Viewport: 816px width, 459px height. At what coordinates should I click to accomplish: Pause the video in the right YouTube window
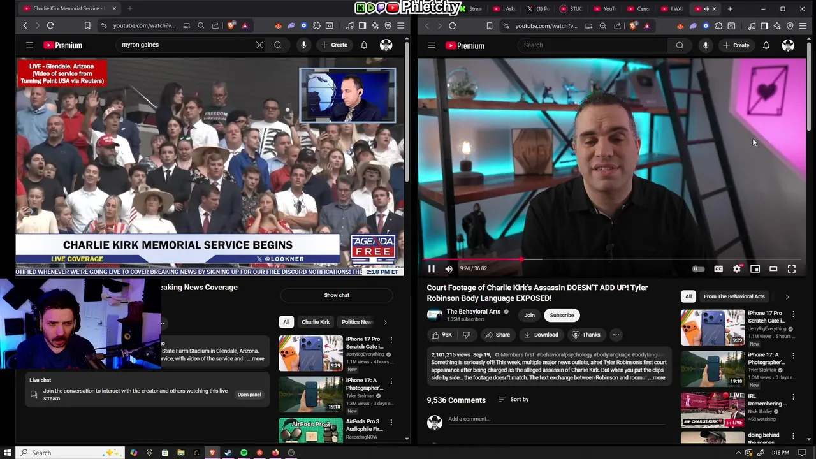[x=432, y=269]
